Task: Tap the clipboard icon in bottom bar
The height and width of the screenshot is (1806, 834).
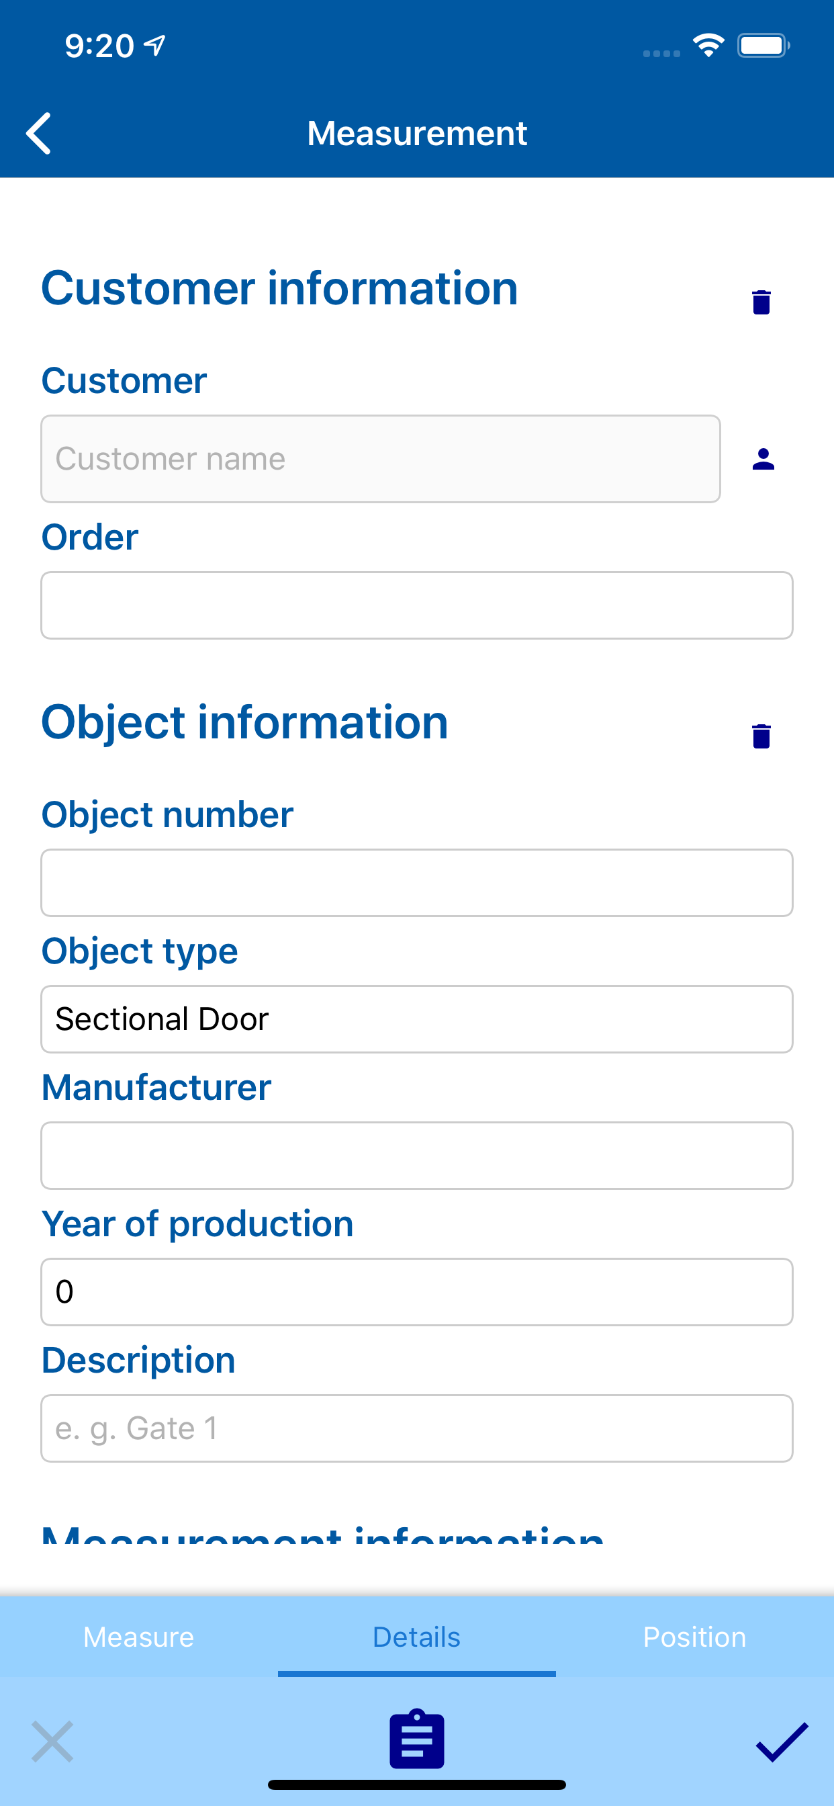Action: click(417, 1739)
